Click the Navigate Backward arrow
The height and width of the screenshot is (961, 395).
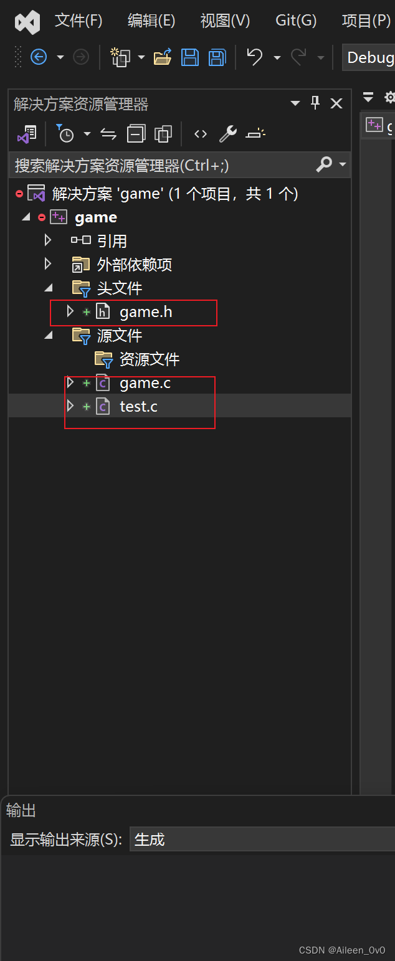tap(39, 58)
